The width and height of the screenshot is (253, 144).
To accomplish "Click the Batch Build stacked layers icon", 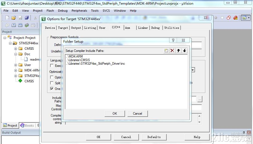I will tap(27, 25).
